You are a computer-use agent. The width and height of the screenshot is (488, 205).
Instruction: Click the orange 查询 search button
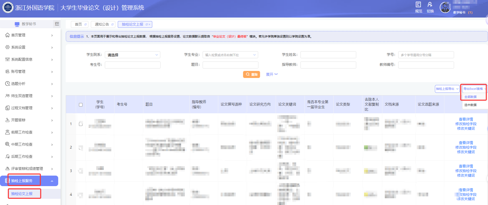[251, 74]
